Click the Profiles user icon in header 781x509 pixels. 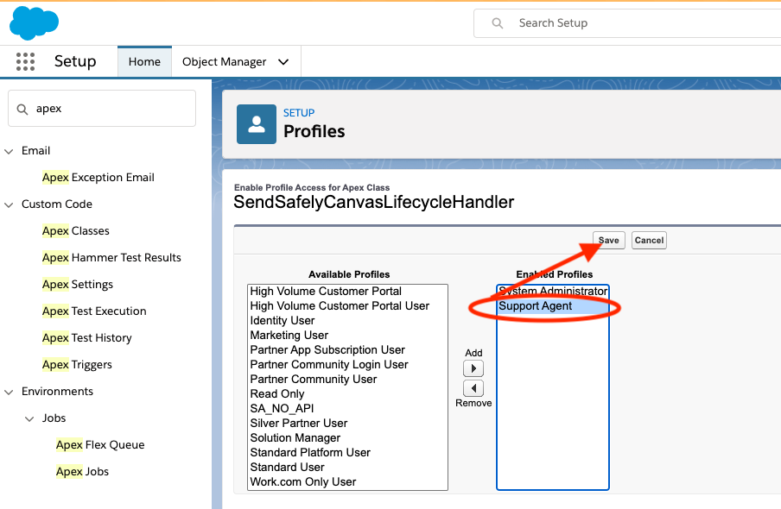[x=257, y=124]
